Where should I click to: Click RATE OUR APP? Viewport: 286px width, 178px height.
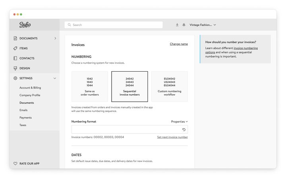pos(29,163)
